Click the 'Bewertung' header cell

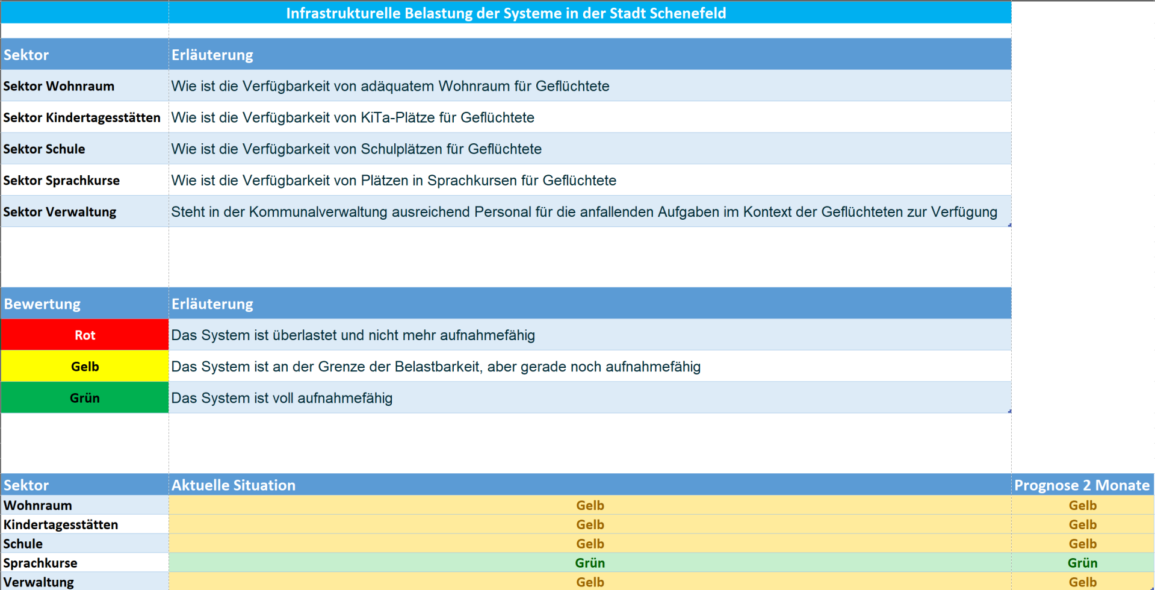85,303
